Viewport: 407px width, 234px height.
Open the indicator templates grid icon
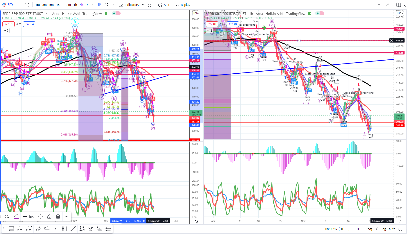[x=150, y=5]
